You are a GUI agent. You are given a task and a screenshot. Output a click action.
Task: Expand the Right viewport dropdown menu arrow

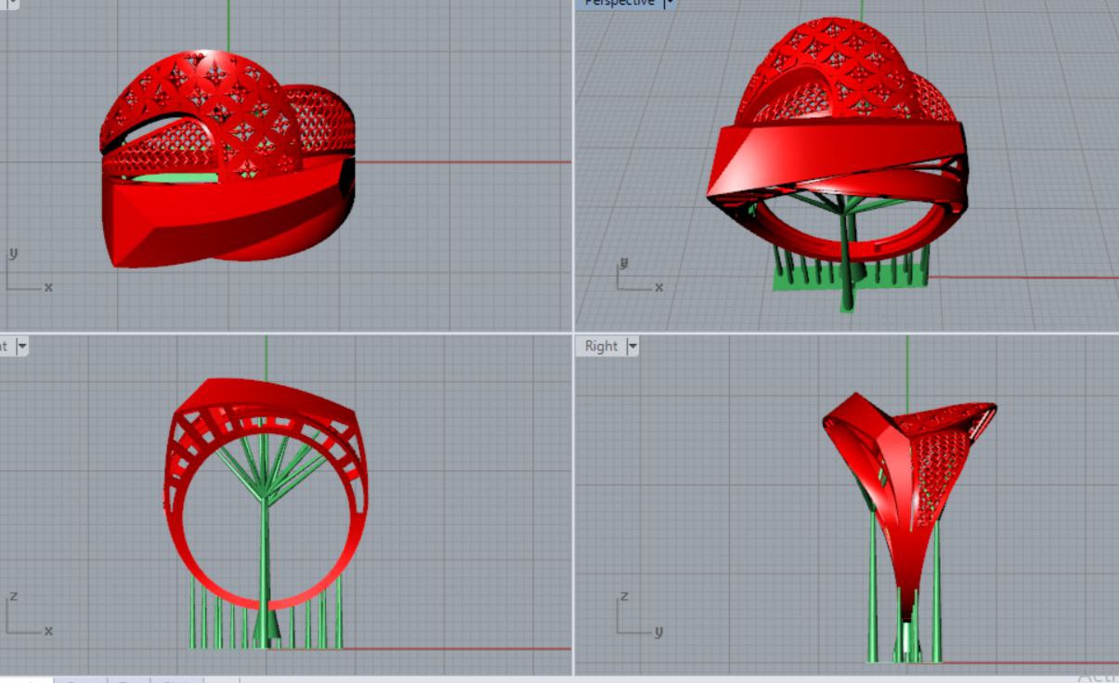(x=633, y=347)
